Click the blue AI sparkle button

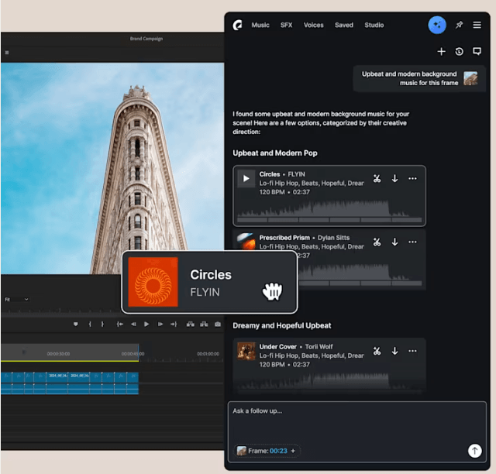point(437,25)
